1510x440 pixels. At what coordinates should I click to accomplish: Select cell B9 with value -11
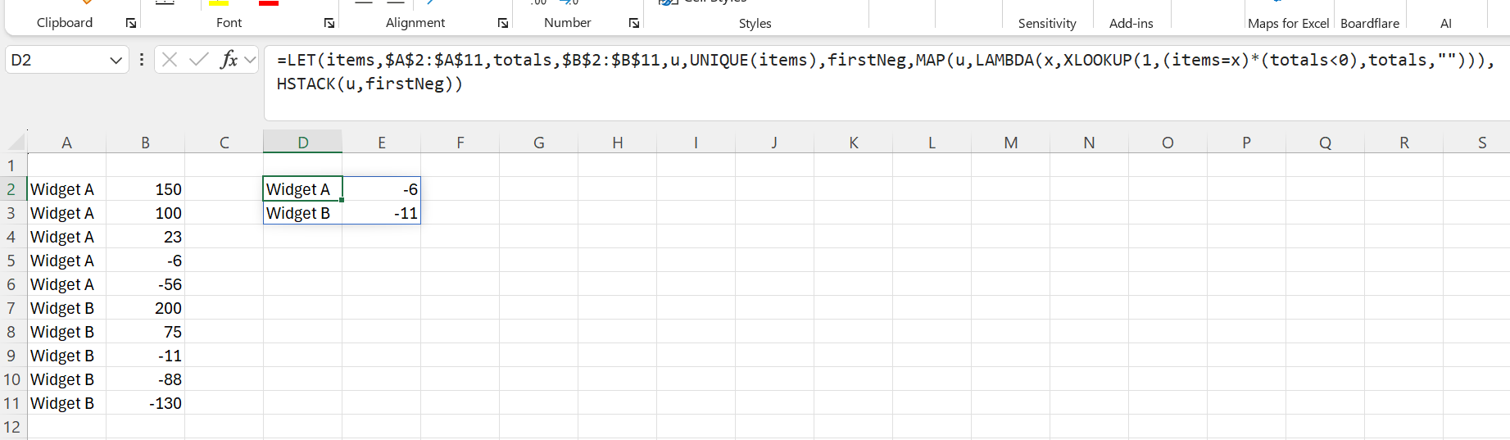pyautogui.click(x=146, y=356)
